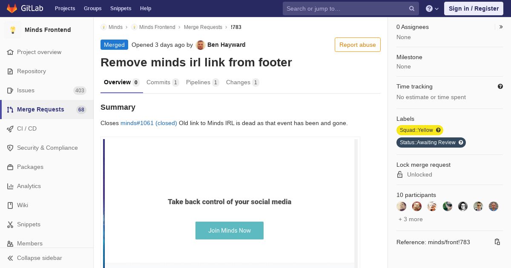Image resolution: width=511 pixels, height=268 pixels.
Task: Click the Unlocked padlock icon
Action: 400,174
